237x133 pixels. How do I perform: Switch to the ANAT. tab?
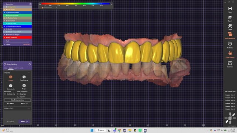pos(11,68)
